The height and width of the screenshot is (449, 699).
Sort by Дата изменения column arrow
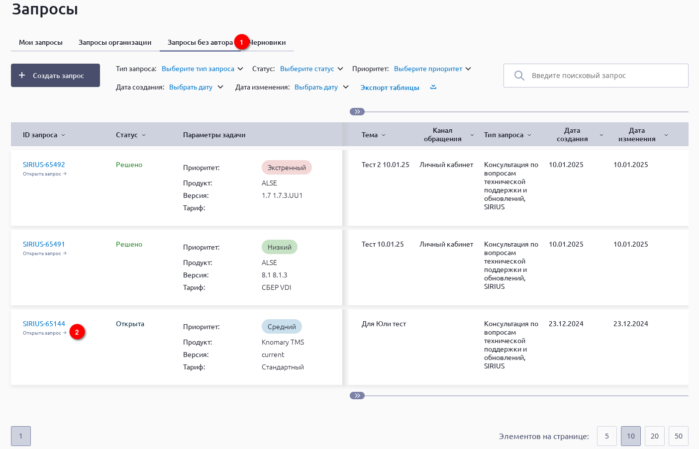[x=666, y=135]
